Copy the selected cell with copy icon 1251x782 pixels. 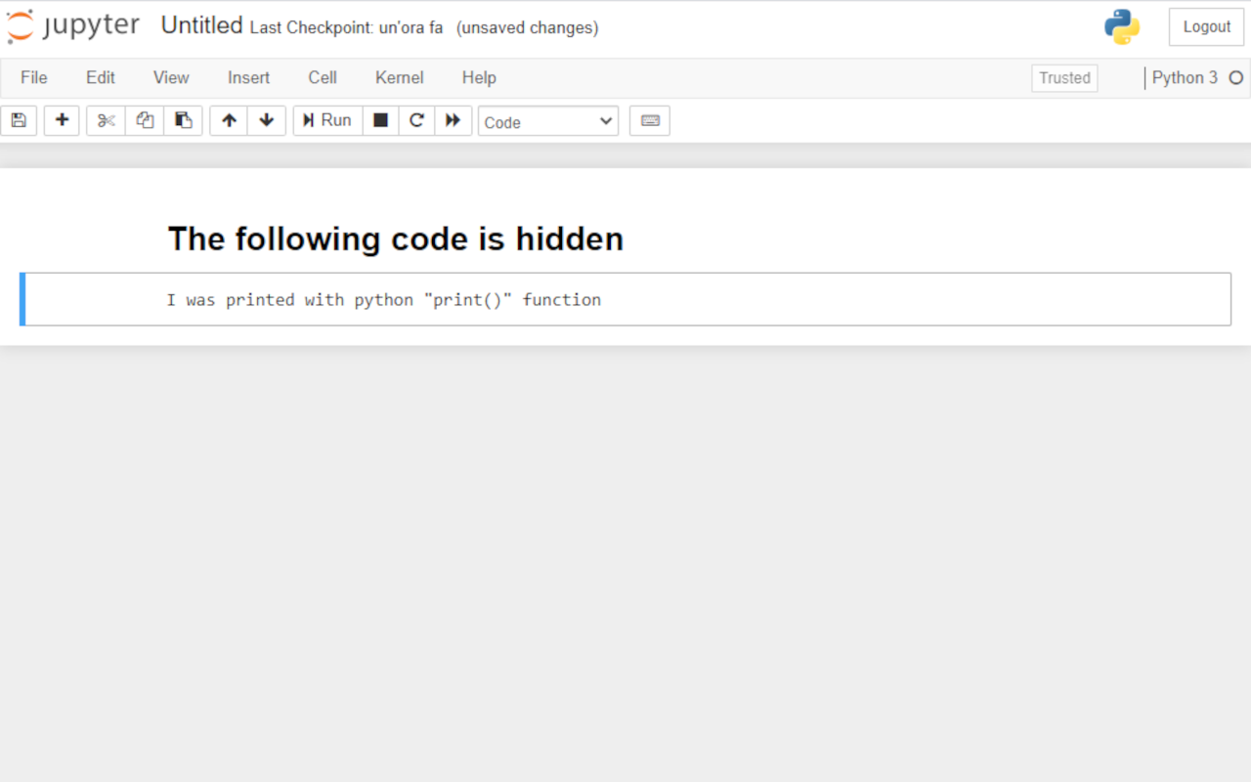pyautogui.click(x=144, y=120)
